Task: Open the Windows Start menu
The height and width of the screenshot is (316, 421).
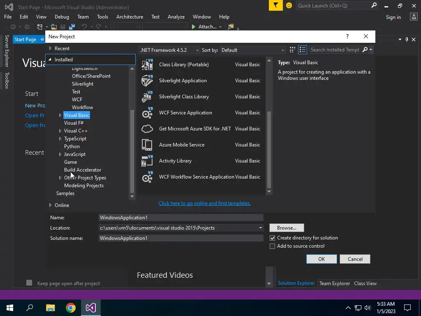Action: pyautogui.click(x=10, y=308)
